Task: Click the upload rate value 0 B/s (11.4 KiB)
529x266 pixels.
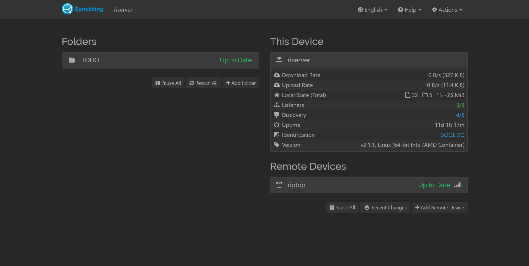Action: [446, 85]
